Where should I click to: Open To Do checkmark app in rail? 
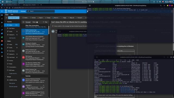coord(2,30)
